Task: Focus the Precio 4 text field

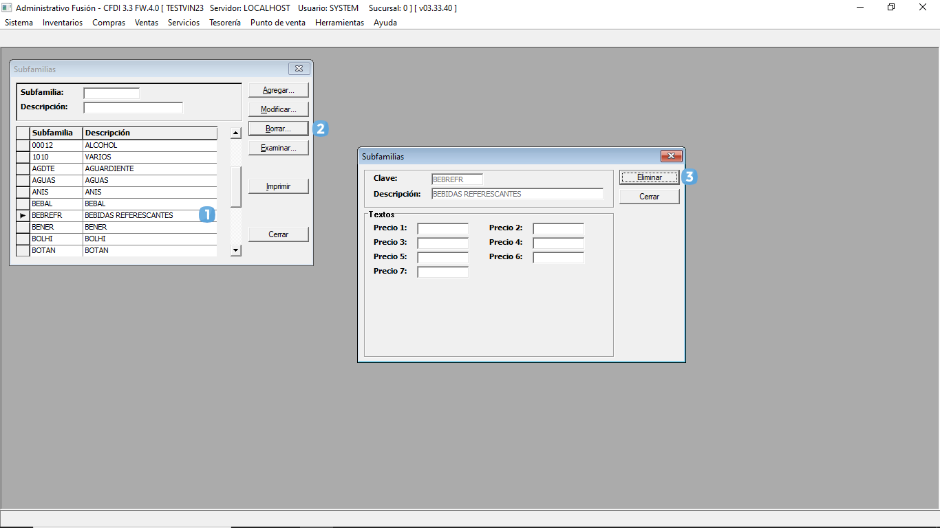Action: coord(559,243)
